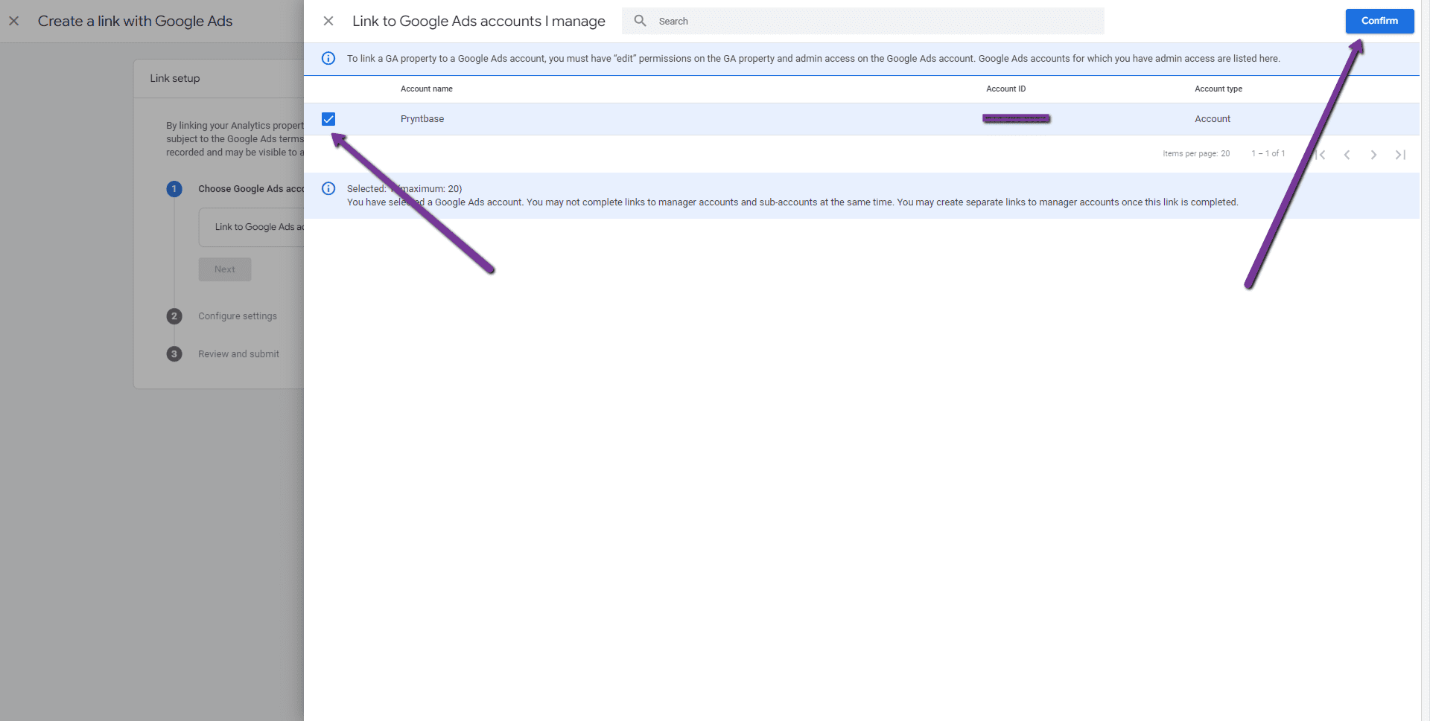The height and width of the screenshot is (721, 1430).
Task: Click the step 3 number circle
Action: (174, 354)
